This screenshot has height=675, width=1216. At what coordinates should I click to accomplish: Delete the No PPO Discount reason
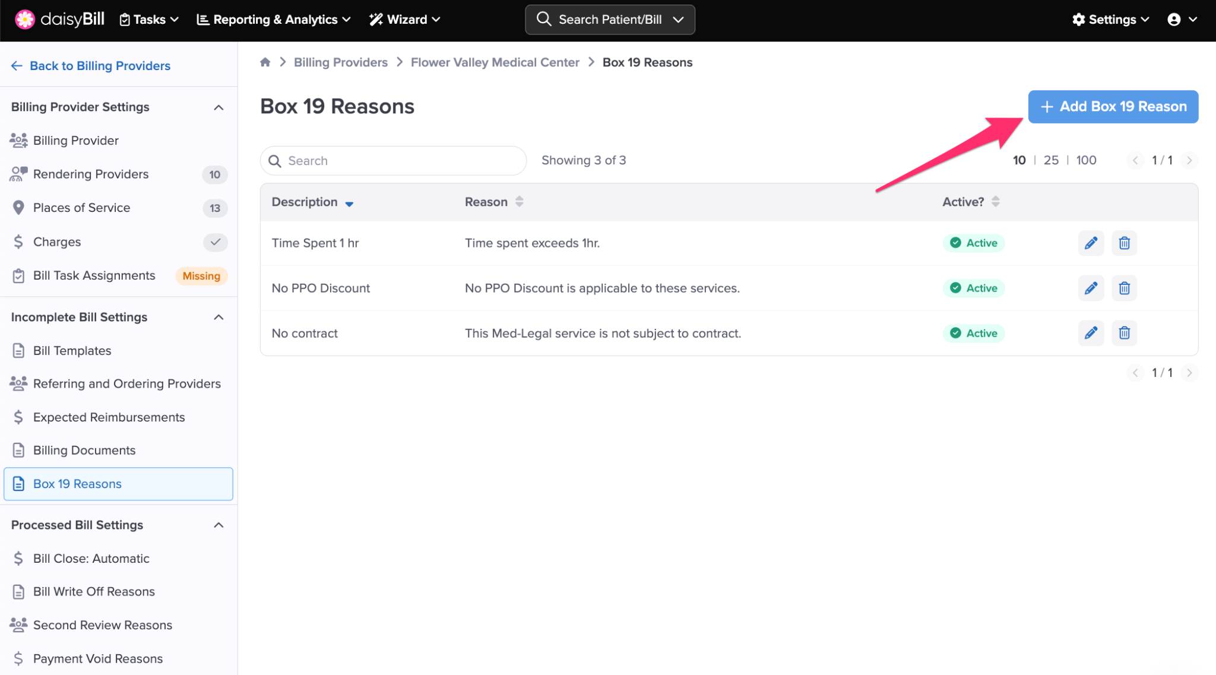[x=1124, y=288]
